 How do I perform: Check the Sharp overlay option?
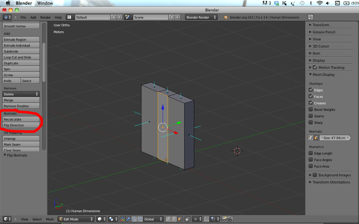point(311,122)
